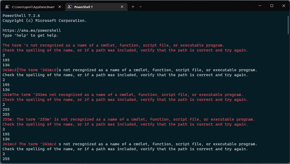Click the PowerShell icon on the PowerShell 7 tab
The width and height of the screenshot is (290, 164).
[x=69, y=6]
